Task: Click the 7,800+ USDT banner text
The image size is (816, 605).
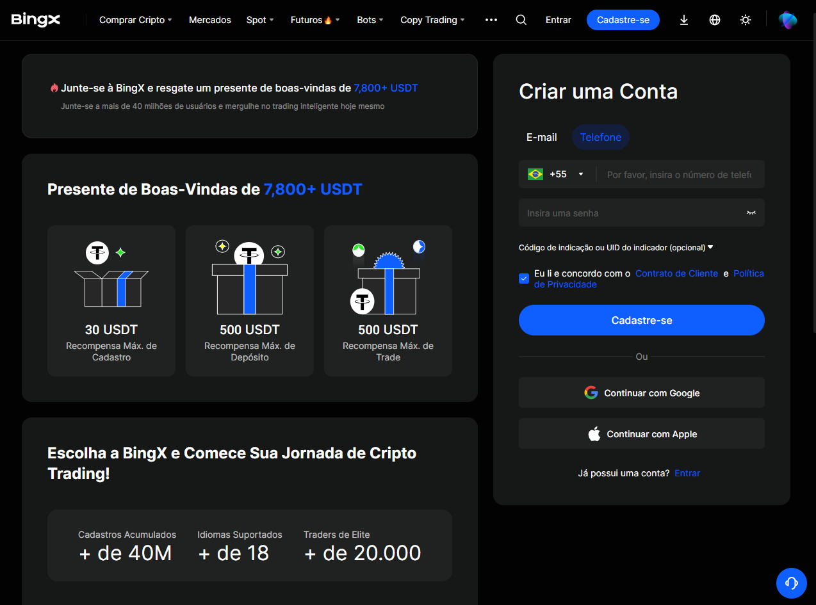Action: pyautogui.click(x=386, y=88)
